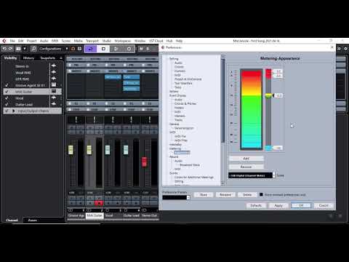Open the Project menu

pyautogui.click(x=31, y=41)
